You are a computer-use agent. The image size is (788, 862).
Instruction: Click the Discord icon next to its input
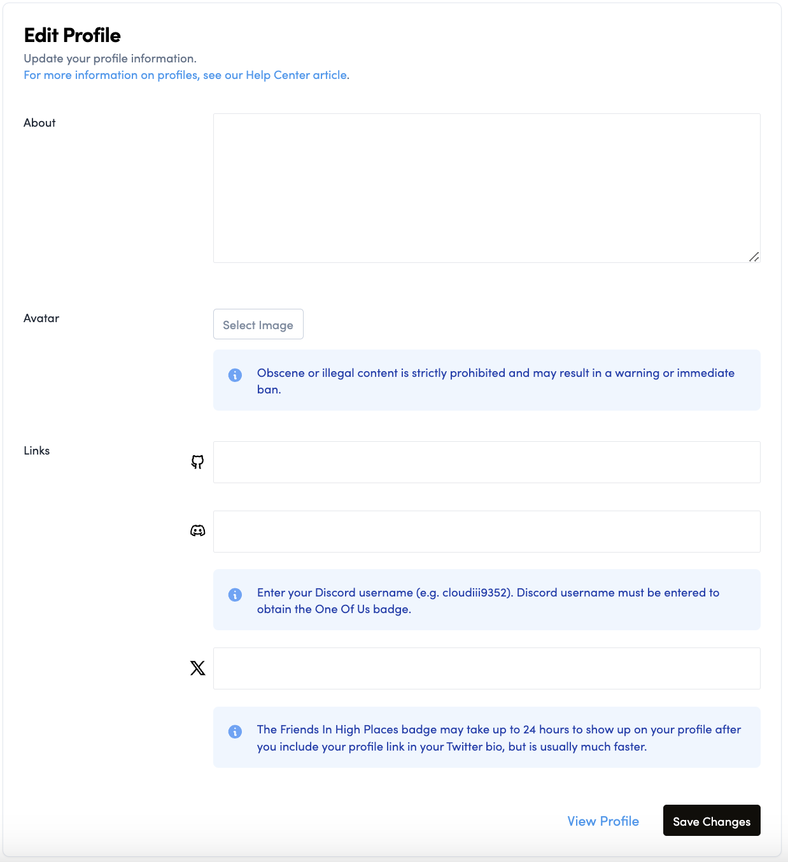click(198, 531)
